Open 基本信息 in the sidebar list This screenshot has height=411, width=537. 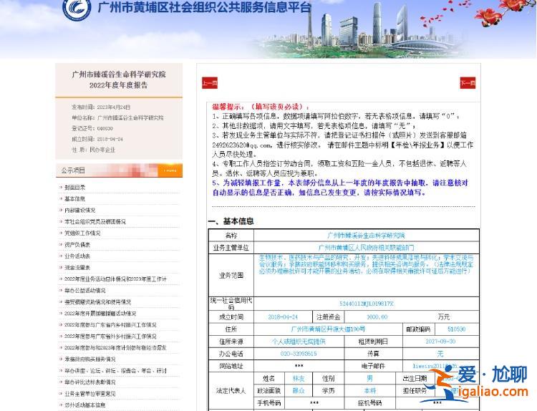coord(74,198)
